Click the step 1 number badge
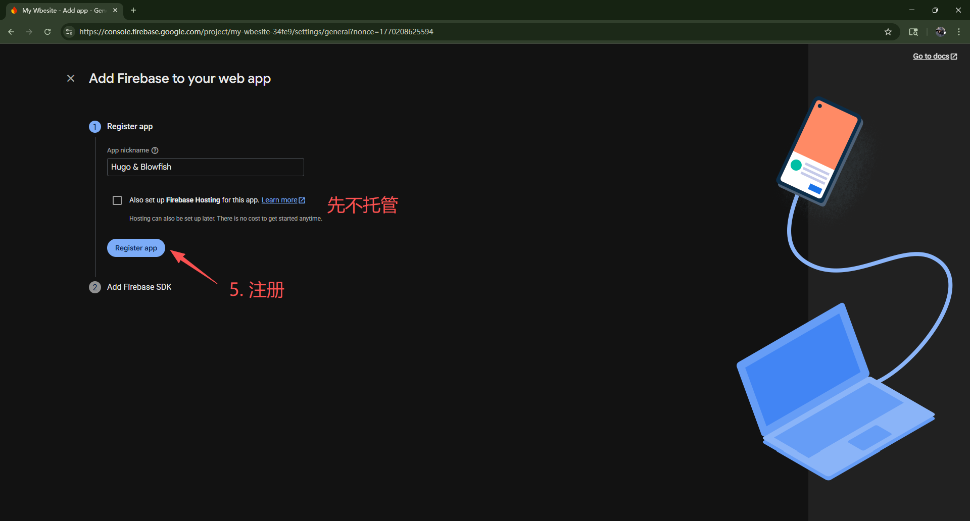The image size is (970, 521). (95, 127)
